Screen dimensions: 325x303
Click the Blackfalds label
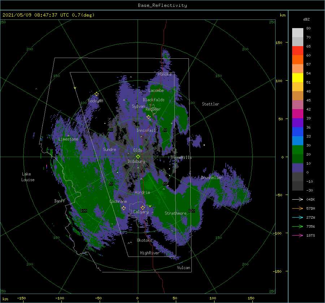[153, 100]
